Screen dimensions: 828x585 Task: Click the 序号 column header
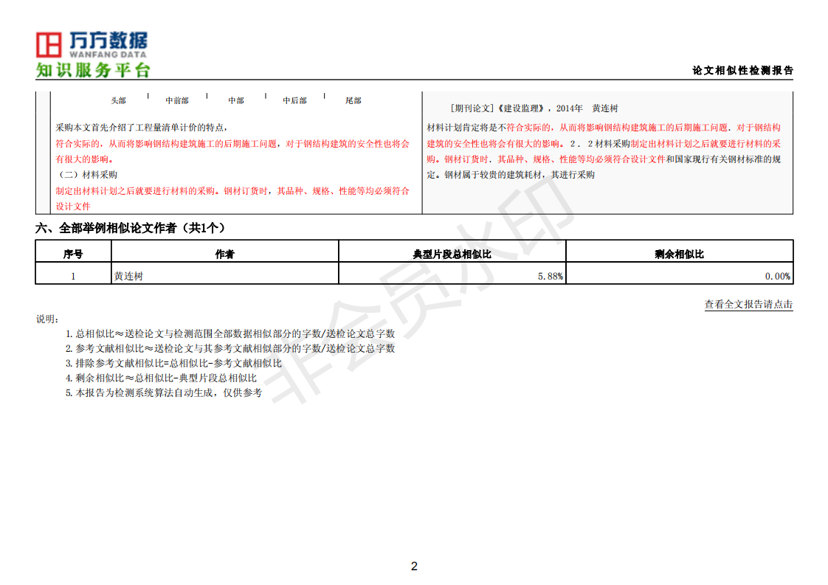pos(73,254)
